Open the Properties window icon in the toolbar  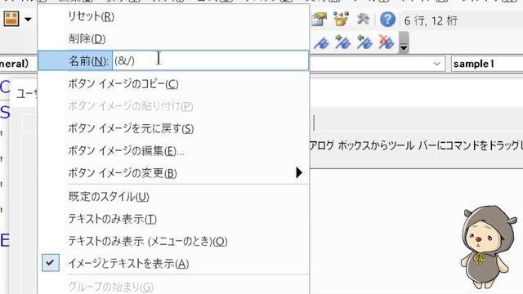320,20
